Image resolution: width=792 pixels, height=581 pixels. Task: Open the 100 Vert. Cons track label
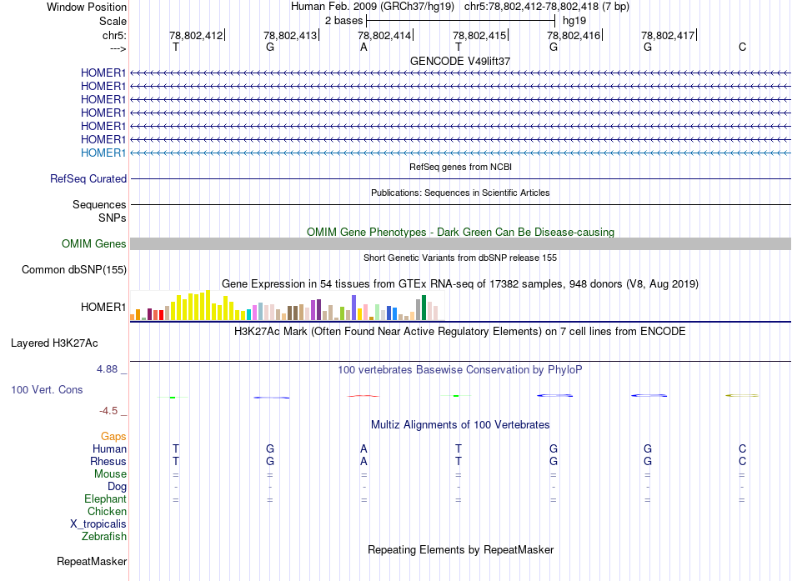(47, 389)
